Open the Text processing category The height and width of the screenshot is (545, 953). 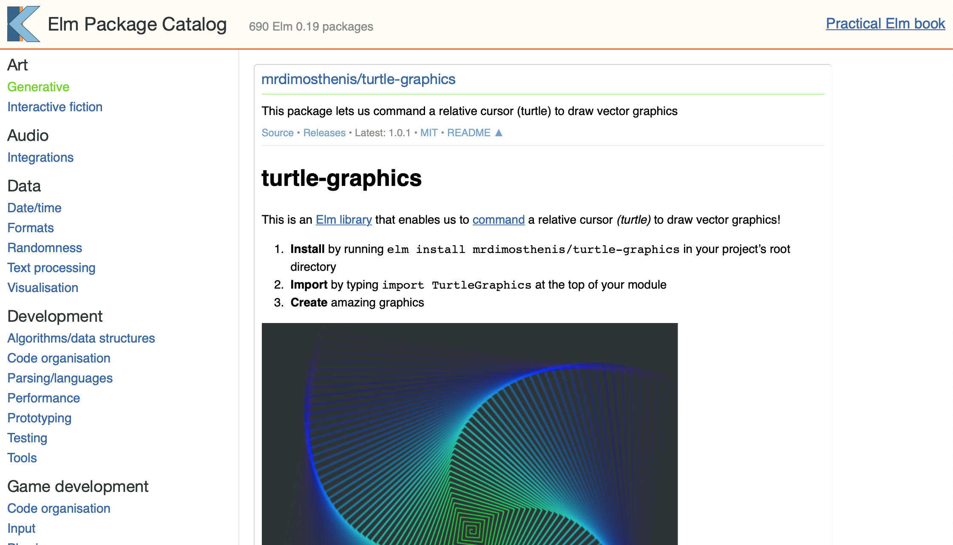pyautogui.click(x=51, y=268)
